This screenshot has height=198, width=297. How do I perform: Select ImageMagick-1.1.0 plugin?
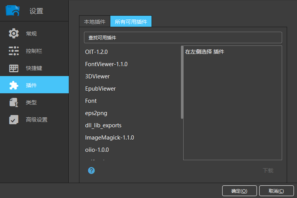(x=133, y=137)
